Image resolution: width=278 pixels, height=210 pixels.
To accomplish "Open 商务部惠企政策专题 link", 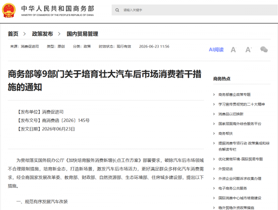I will pos(234,95).
